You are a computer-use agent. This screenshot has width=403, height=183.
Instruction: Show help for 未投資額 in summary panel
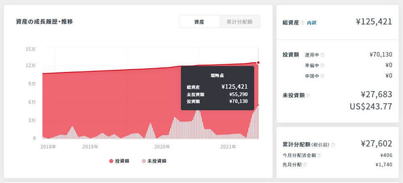[x=308, y=96]
